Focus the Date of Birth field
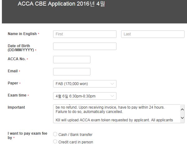 (84, 46)
